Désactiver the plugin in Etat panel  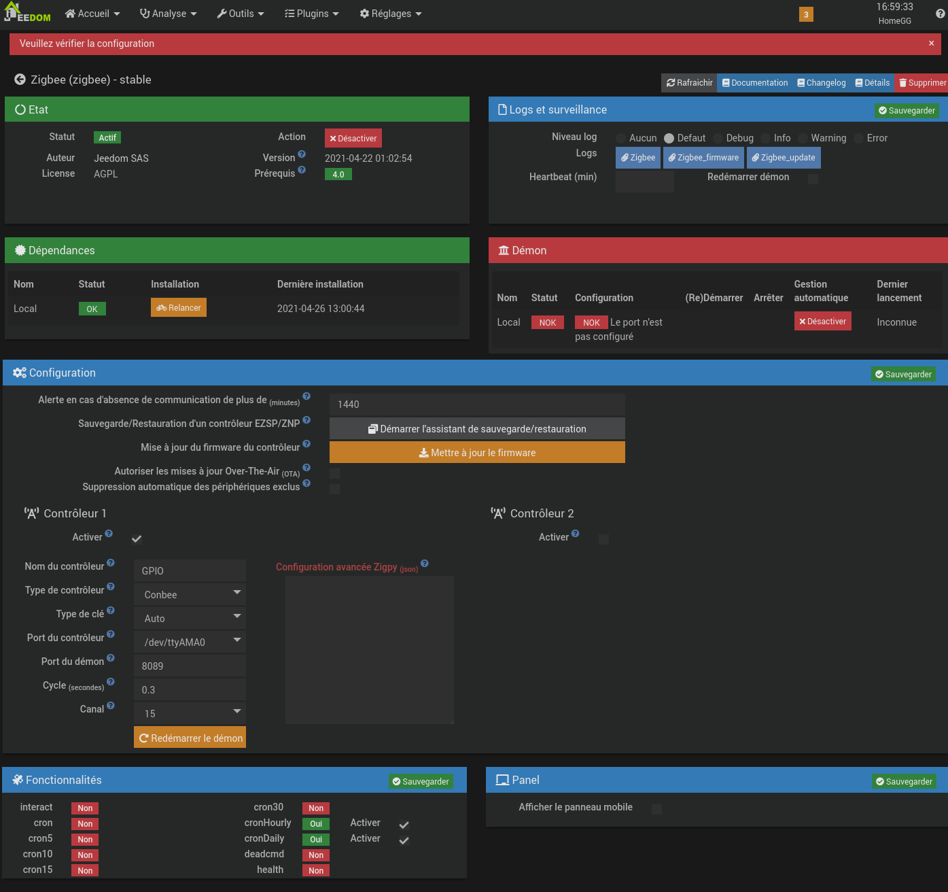(353, 138)
